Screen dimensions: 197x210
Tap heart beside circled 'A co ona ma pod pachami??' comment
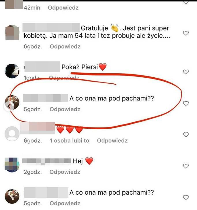(186, 103)
